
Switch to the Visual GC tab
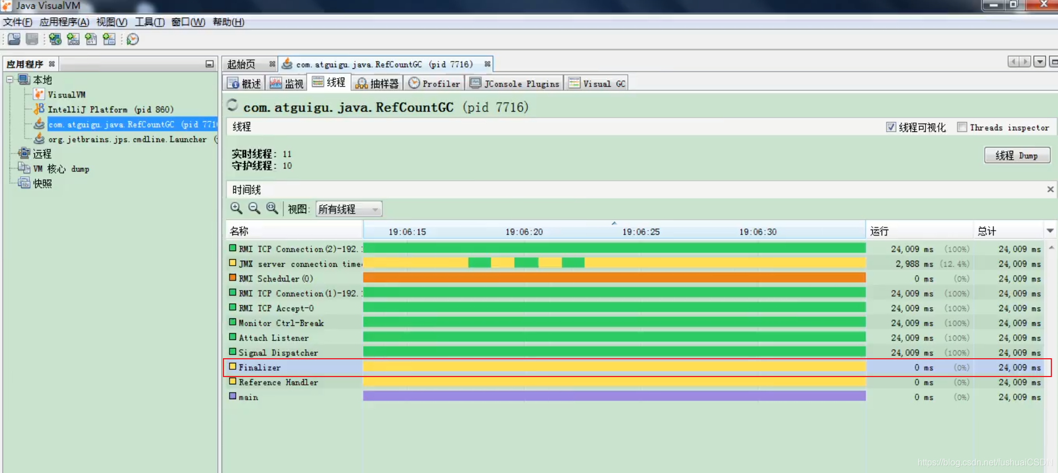coord(597,83)
